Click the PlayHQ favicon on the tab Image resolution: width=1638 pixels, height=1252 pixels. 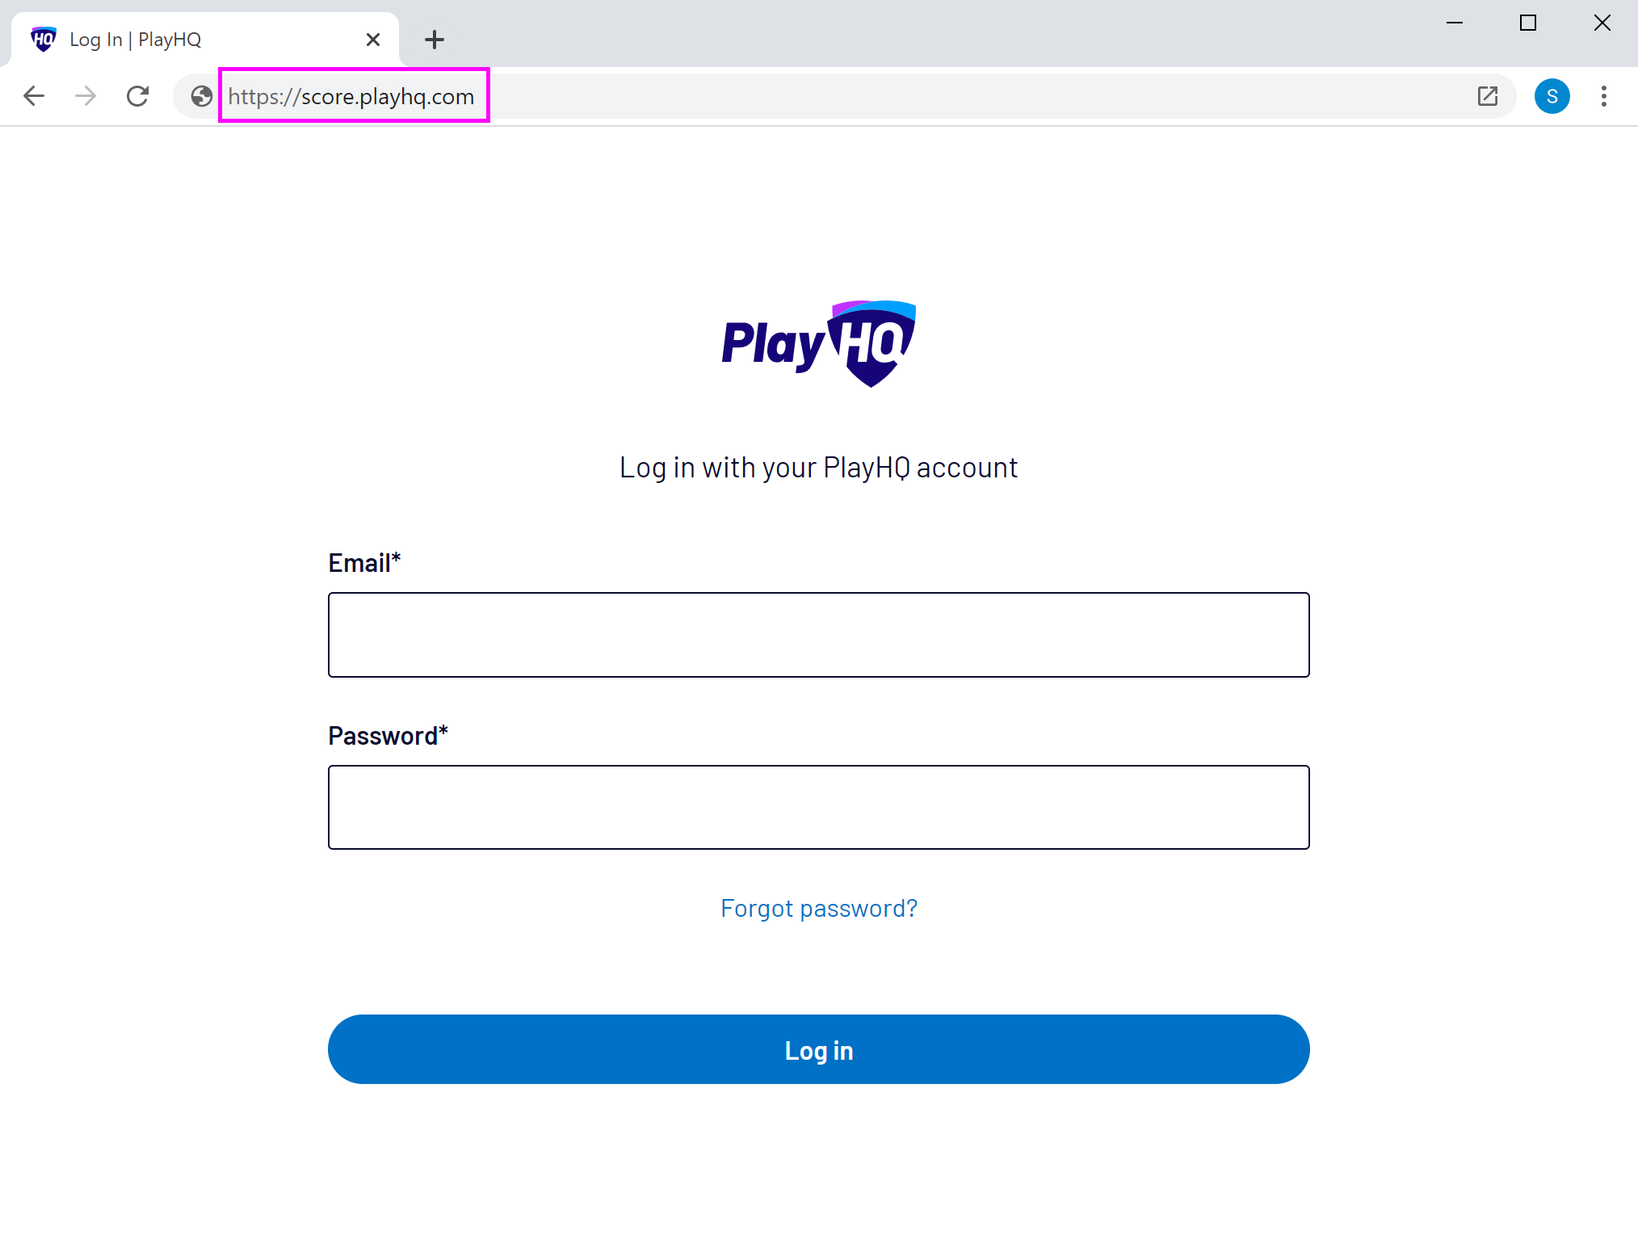click(44, 39)
